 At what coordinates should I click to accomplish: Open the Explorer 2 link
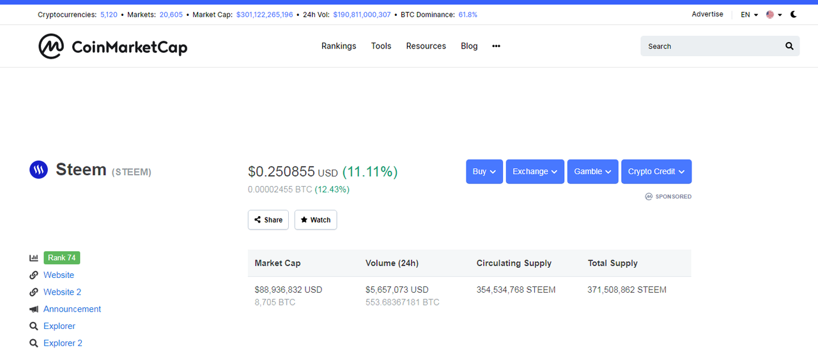(63, 343)
